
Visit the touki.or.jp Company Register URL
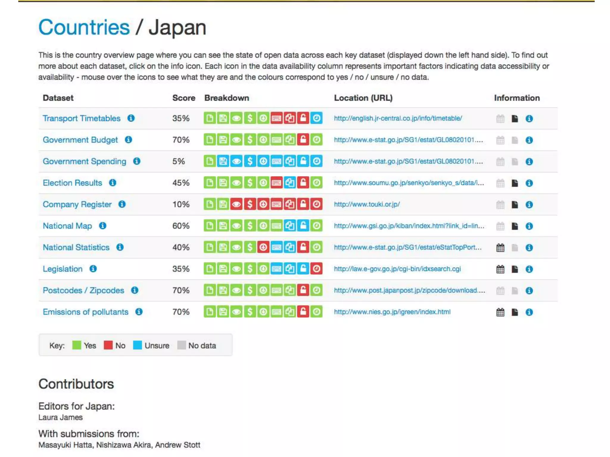click(367, 204)
